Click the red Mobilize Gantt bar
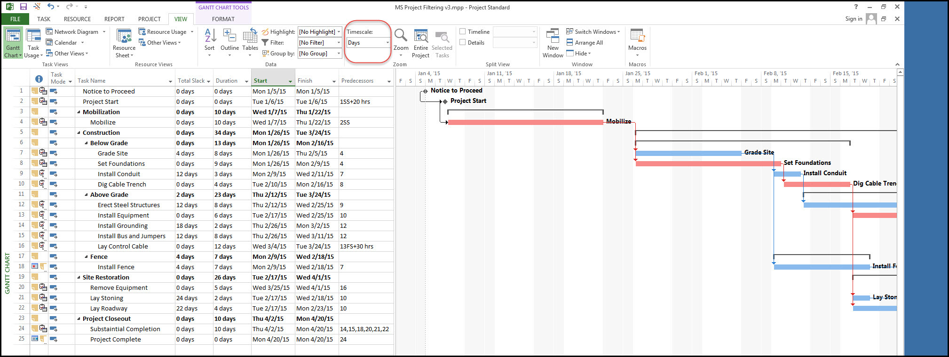The width and height of the screenshot is (949, 357). [525, 123]
